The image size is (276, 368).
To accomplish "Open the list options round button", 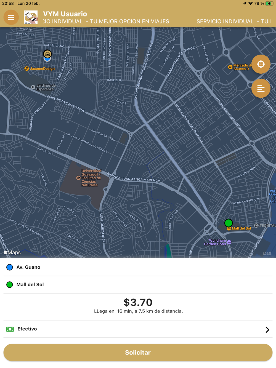I will (x=261, y=88).
